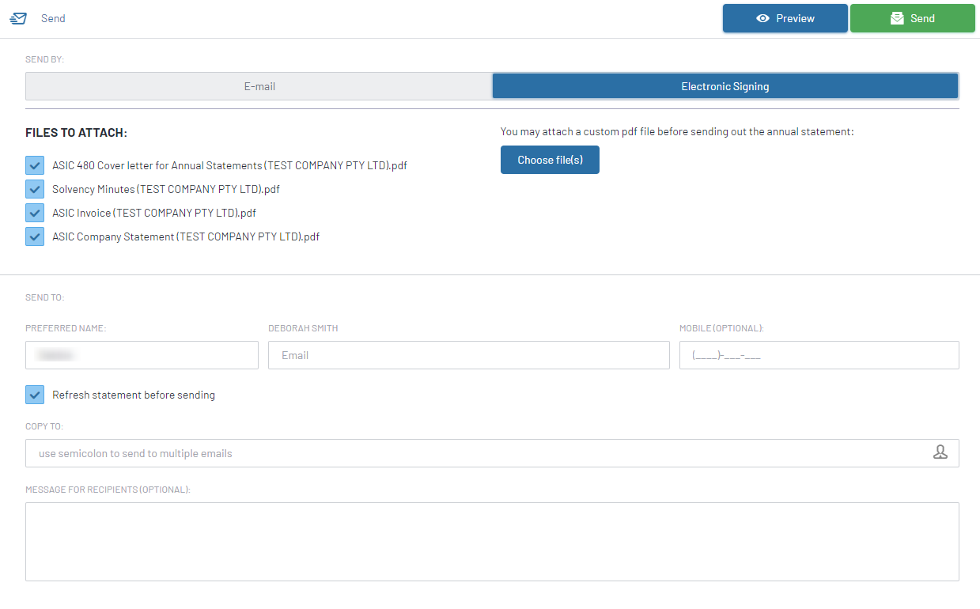
Task: Click the Preview button
Action: pyautogui.click(x=785, y=17)
